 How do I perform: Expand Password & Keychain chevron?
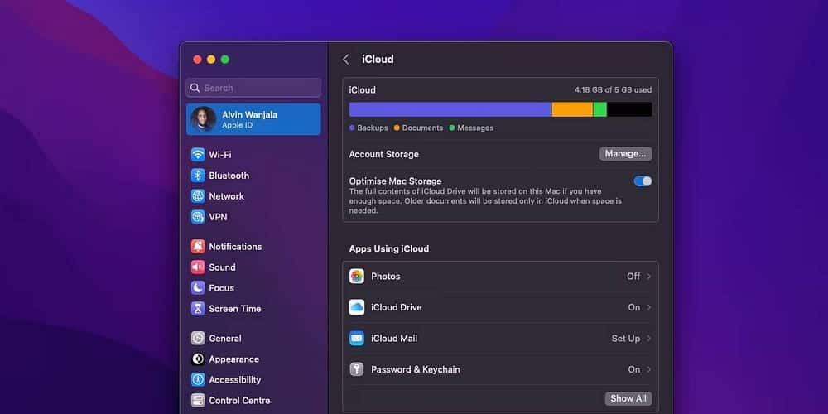point(649,369)
